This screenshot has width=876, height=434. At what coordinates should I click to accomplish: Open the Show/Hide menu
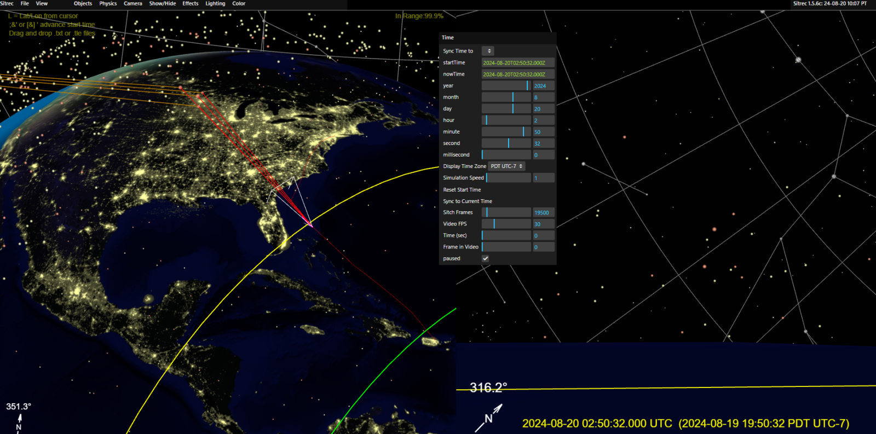[x=163, y=4]
